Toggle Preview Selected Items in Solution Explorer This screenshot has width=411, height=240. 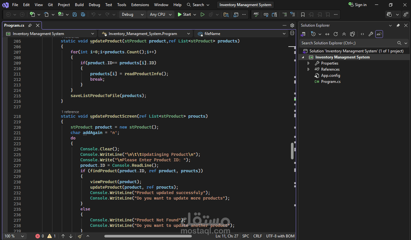click(x=379, y=34)
